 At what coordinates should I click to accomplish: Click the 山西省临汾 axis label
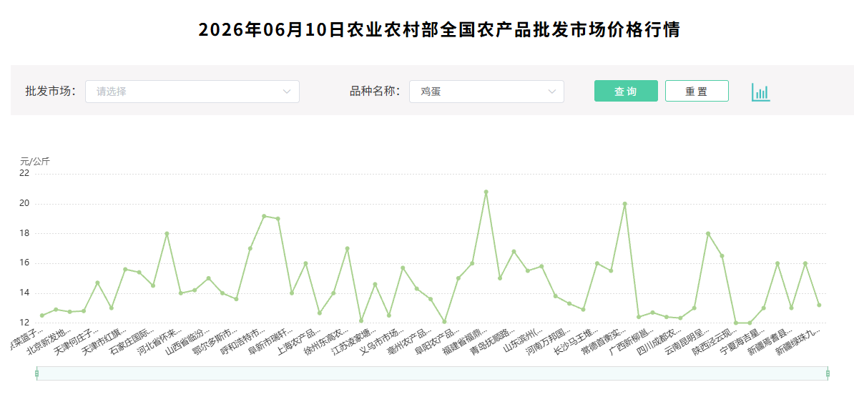pyautogui.click(x=189, y=340)
